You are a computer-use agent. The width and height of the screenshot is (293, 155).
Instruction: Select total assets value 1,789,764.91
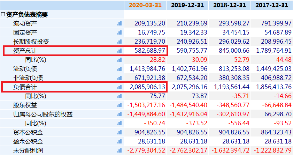pyautogui.click(x=274, y=51)
